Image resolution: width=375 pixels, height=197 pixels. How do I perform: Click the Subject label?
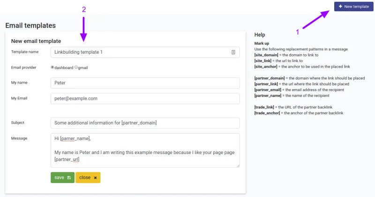(18, 122)
